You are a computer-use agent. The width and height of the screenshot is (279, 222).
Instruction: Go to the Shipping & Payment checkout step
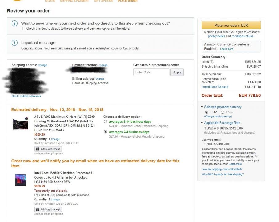point(74,1)
